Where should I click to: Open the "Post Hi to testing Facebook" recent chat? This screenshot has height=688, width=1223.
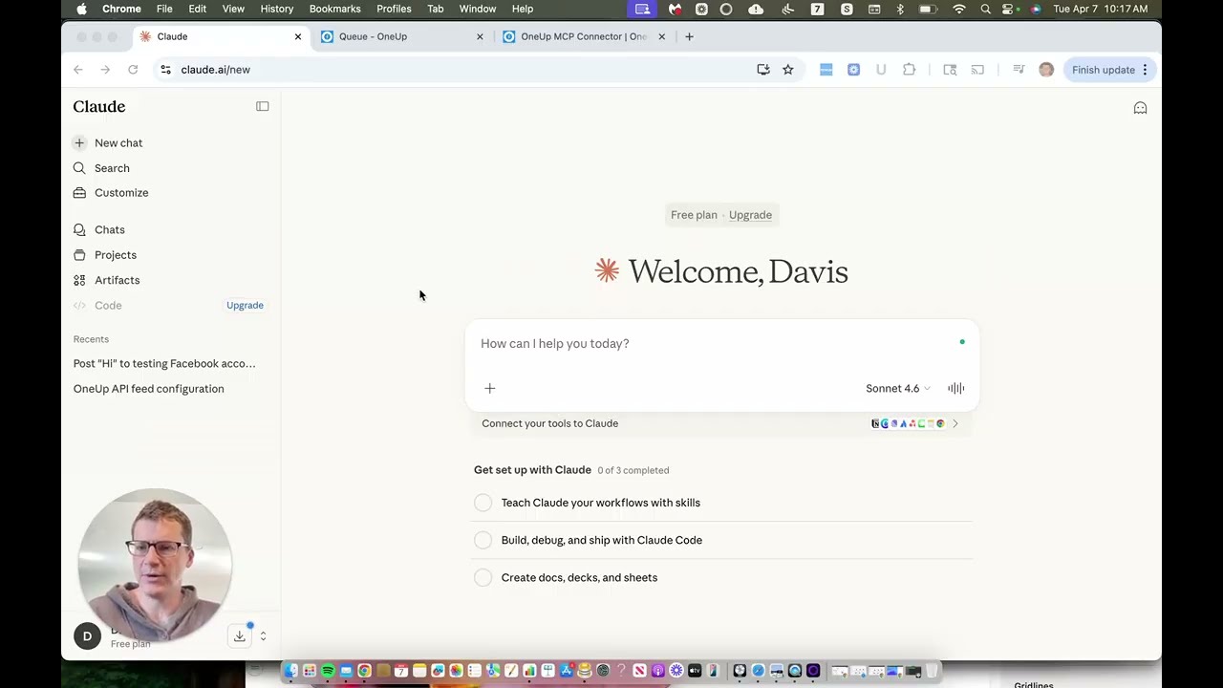pyautogui.click(x=164, y=364)
